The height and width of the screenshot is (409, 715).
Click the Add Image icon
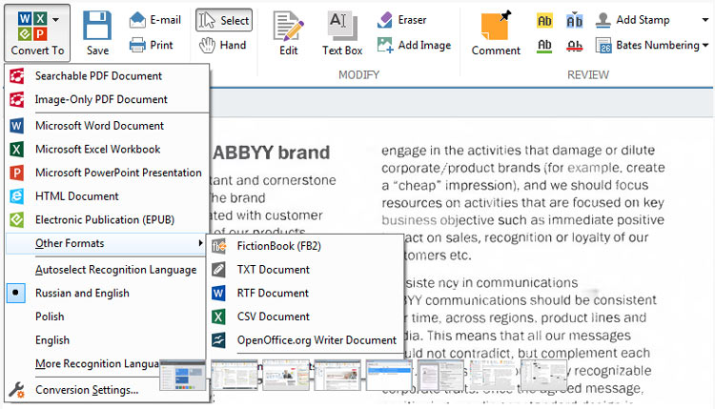tap(385, 45)
